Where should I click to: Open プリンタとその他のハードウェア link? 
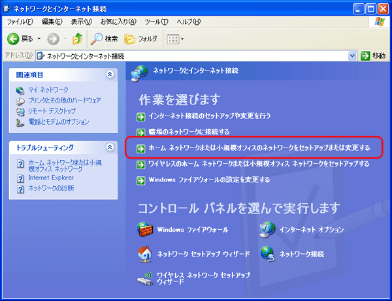point(65,101)
